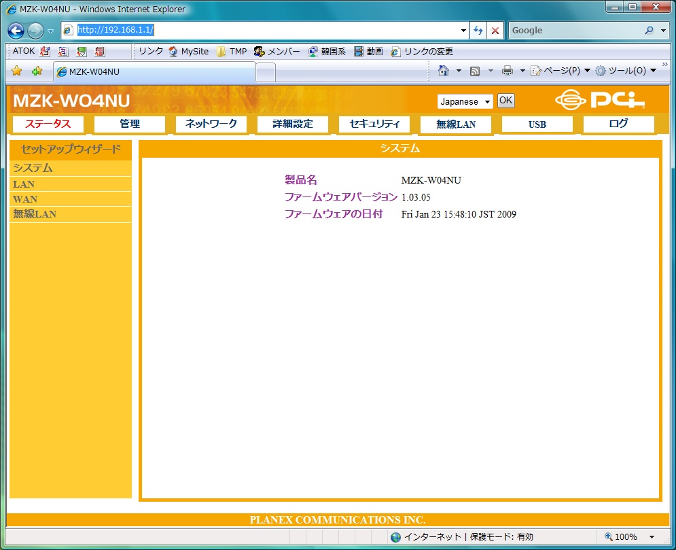Click firmware version value 1.03.05
The height and width of the screenshot is (550, 676).
416,197
